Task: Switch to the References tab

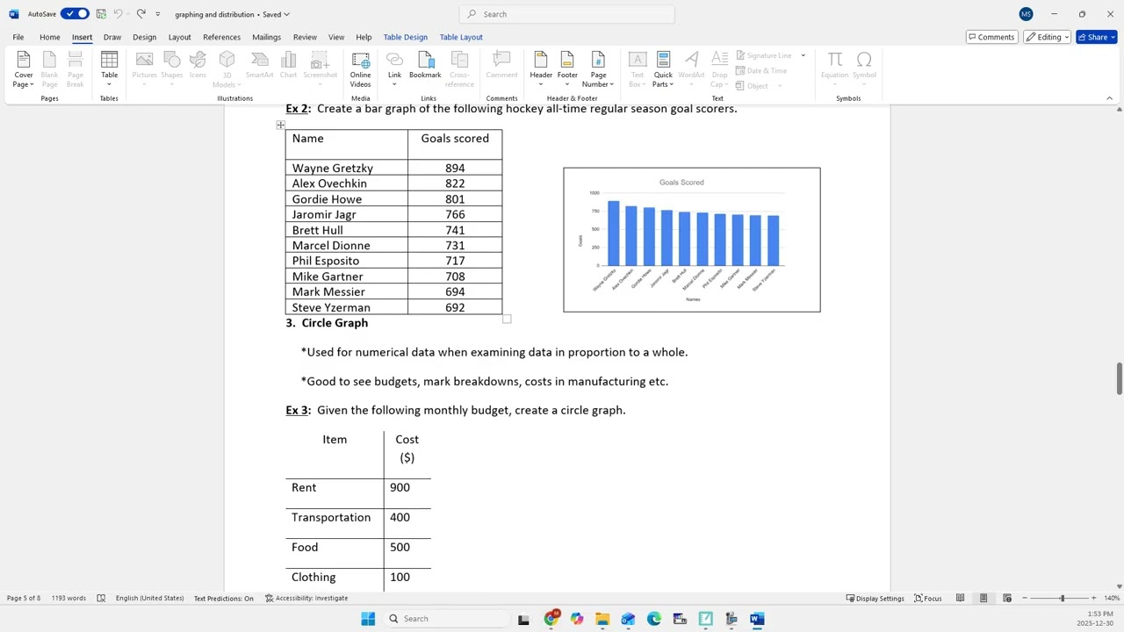Action: click(x=221, y=37)
